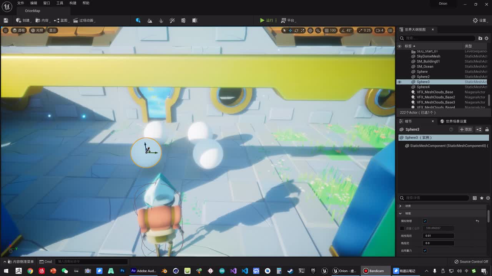Select SkyDomeMesh in the outliner
The height and width of the screenshot is (276, 492).
click(428, 56)
